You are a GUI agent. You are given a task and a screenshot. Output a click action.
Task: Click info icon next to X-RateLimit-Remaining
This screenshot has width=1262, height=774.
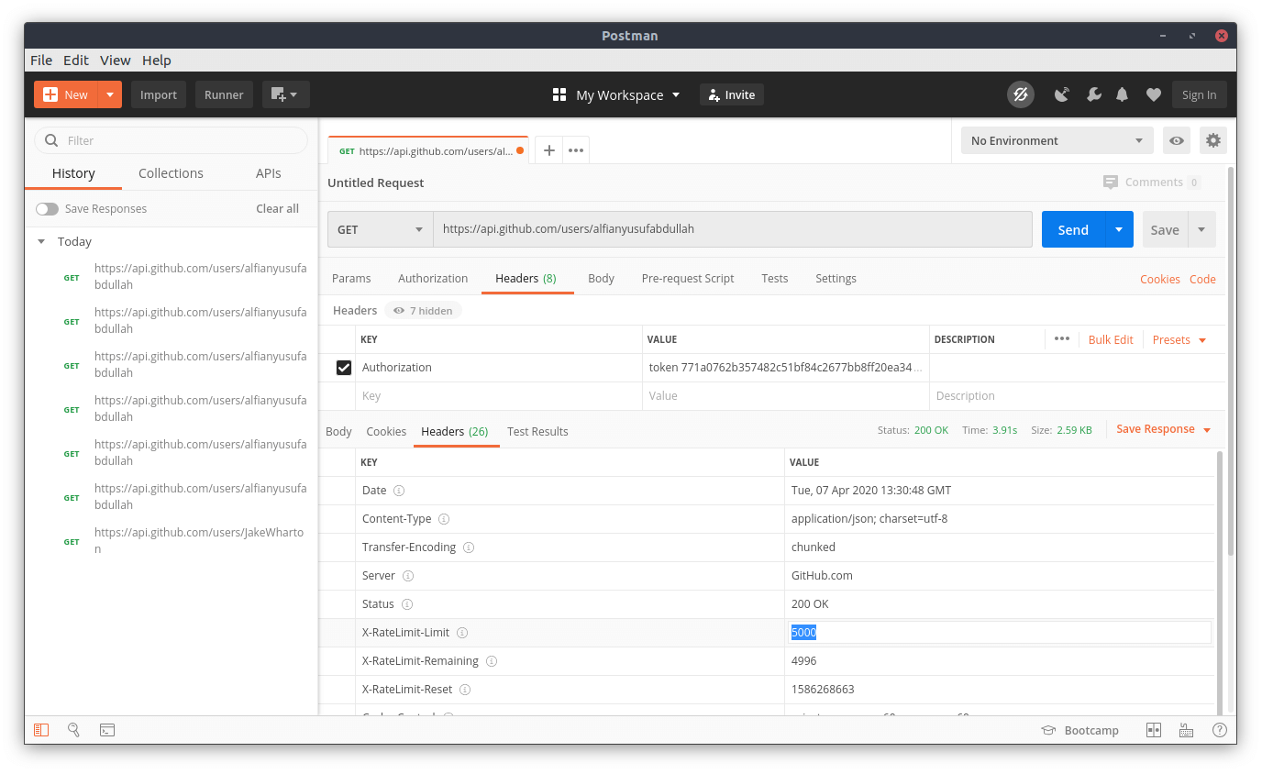(x=492, y=661)
